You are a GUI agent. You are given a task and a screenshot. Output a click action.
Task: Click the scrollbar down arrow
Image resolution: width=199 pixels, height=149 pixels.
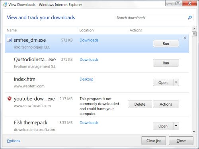[x=194, y=132]
